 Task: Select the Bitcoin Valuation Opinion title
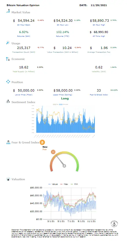coord(23,5)
